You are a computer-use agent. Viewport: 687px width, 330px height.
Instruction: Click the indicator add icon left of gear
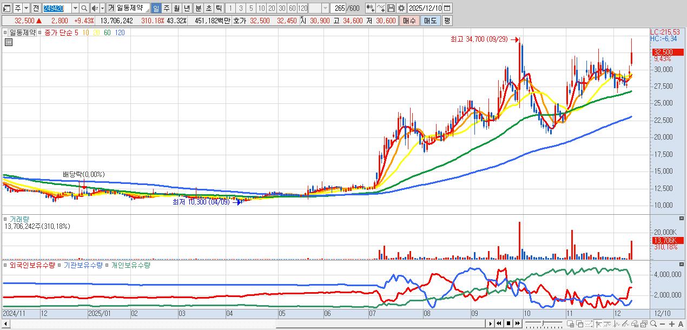click(381, 8)
